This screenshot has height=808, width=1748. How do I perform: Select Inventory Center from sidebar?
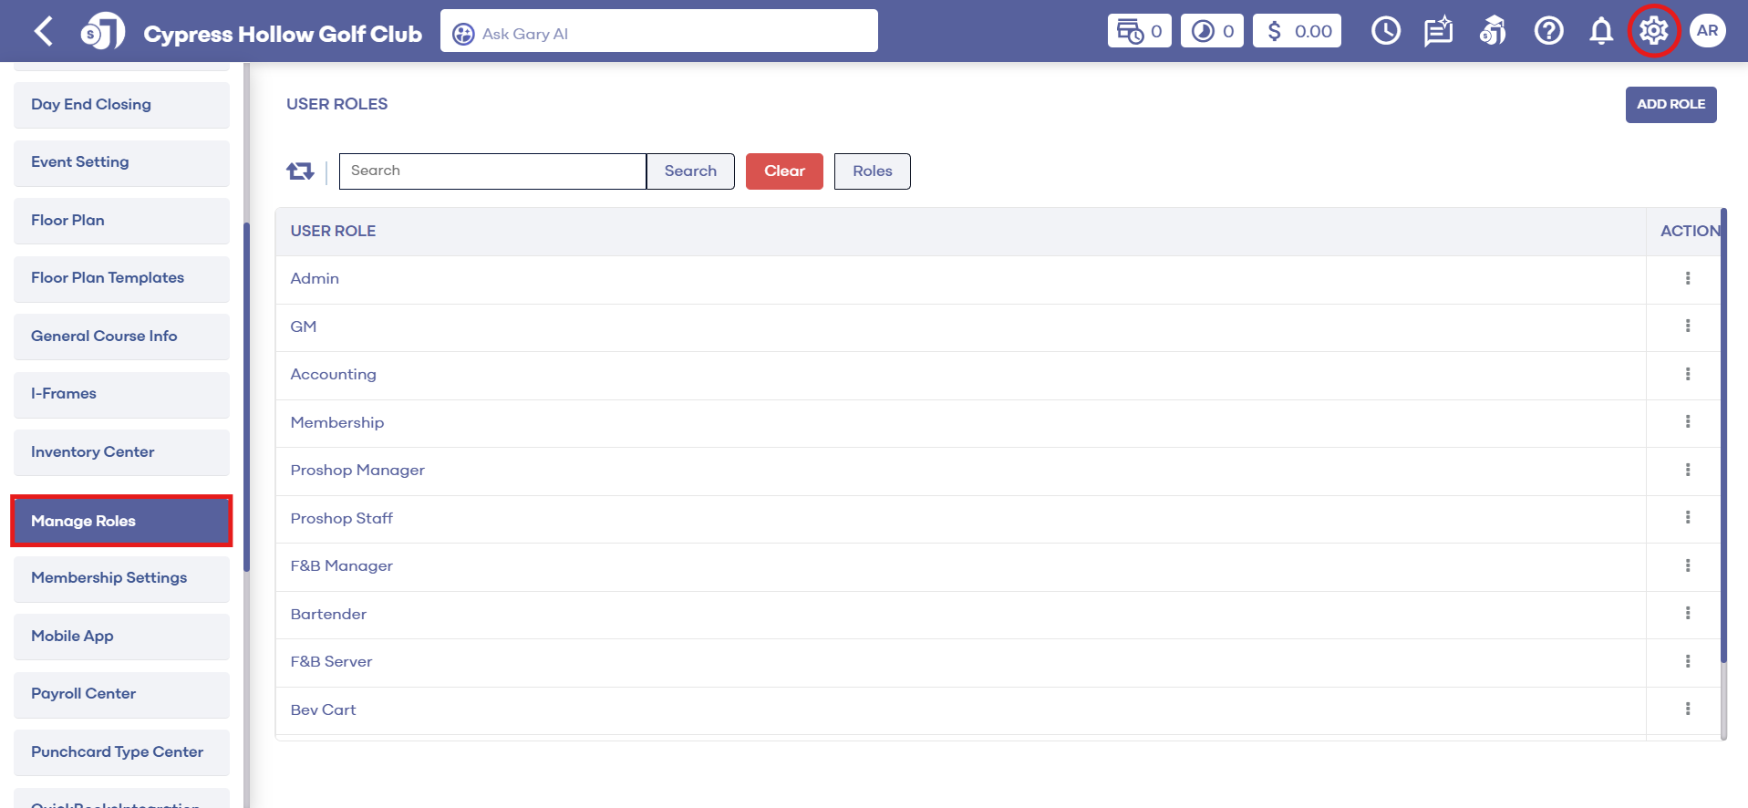121,452
